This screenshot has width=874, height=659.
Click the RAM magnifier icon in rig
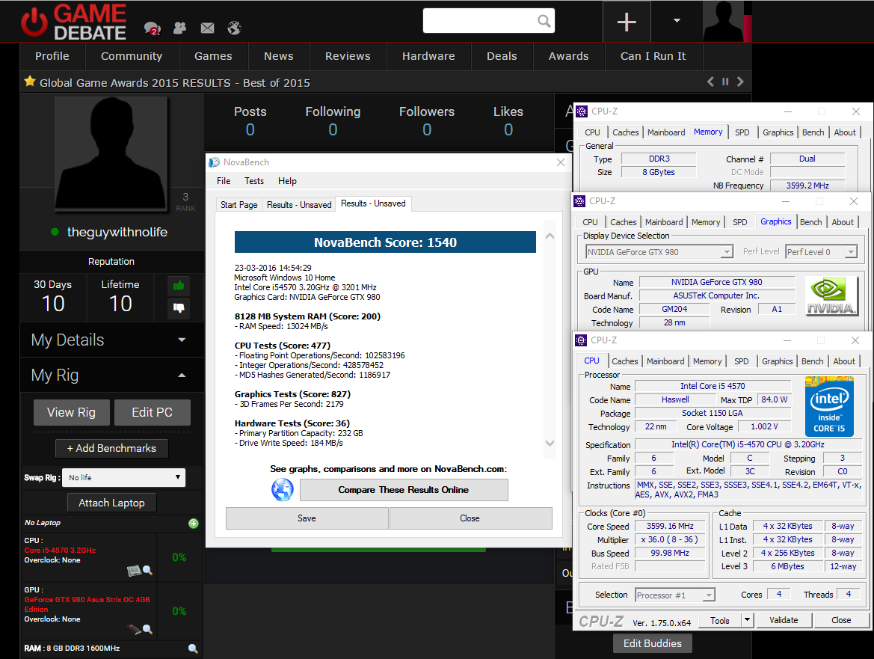point(193,649)
